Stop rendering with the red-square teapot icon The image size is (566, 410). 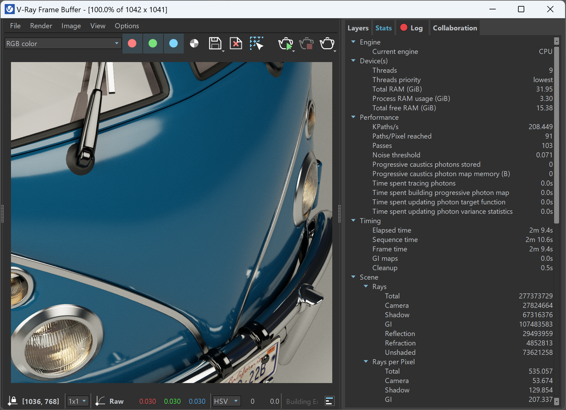307,44
